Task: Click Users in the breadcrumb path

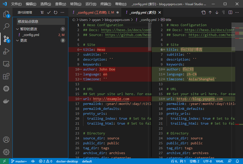Action: click(83, 20)
